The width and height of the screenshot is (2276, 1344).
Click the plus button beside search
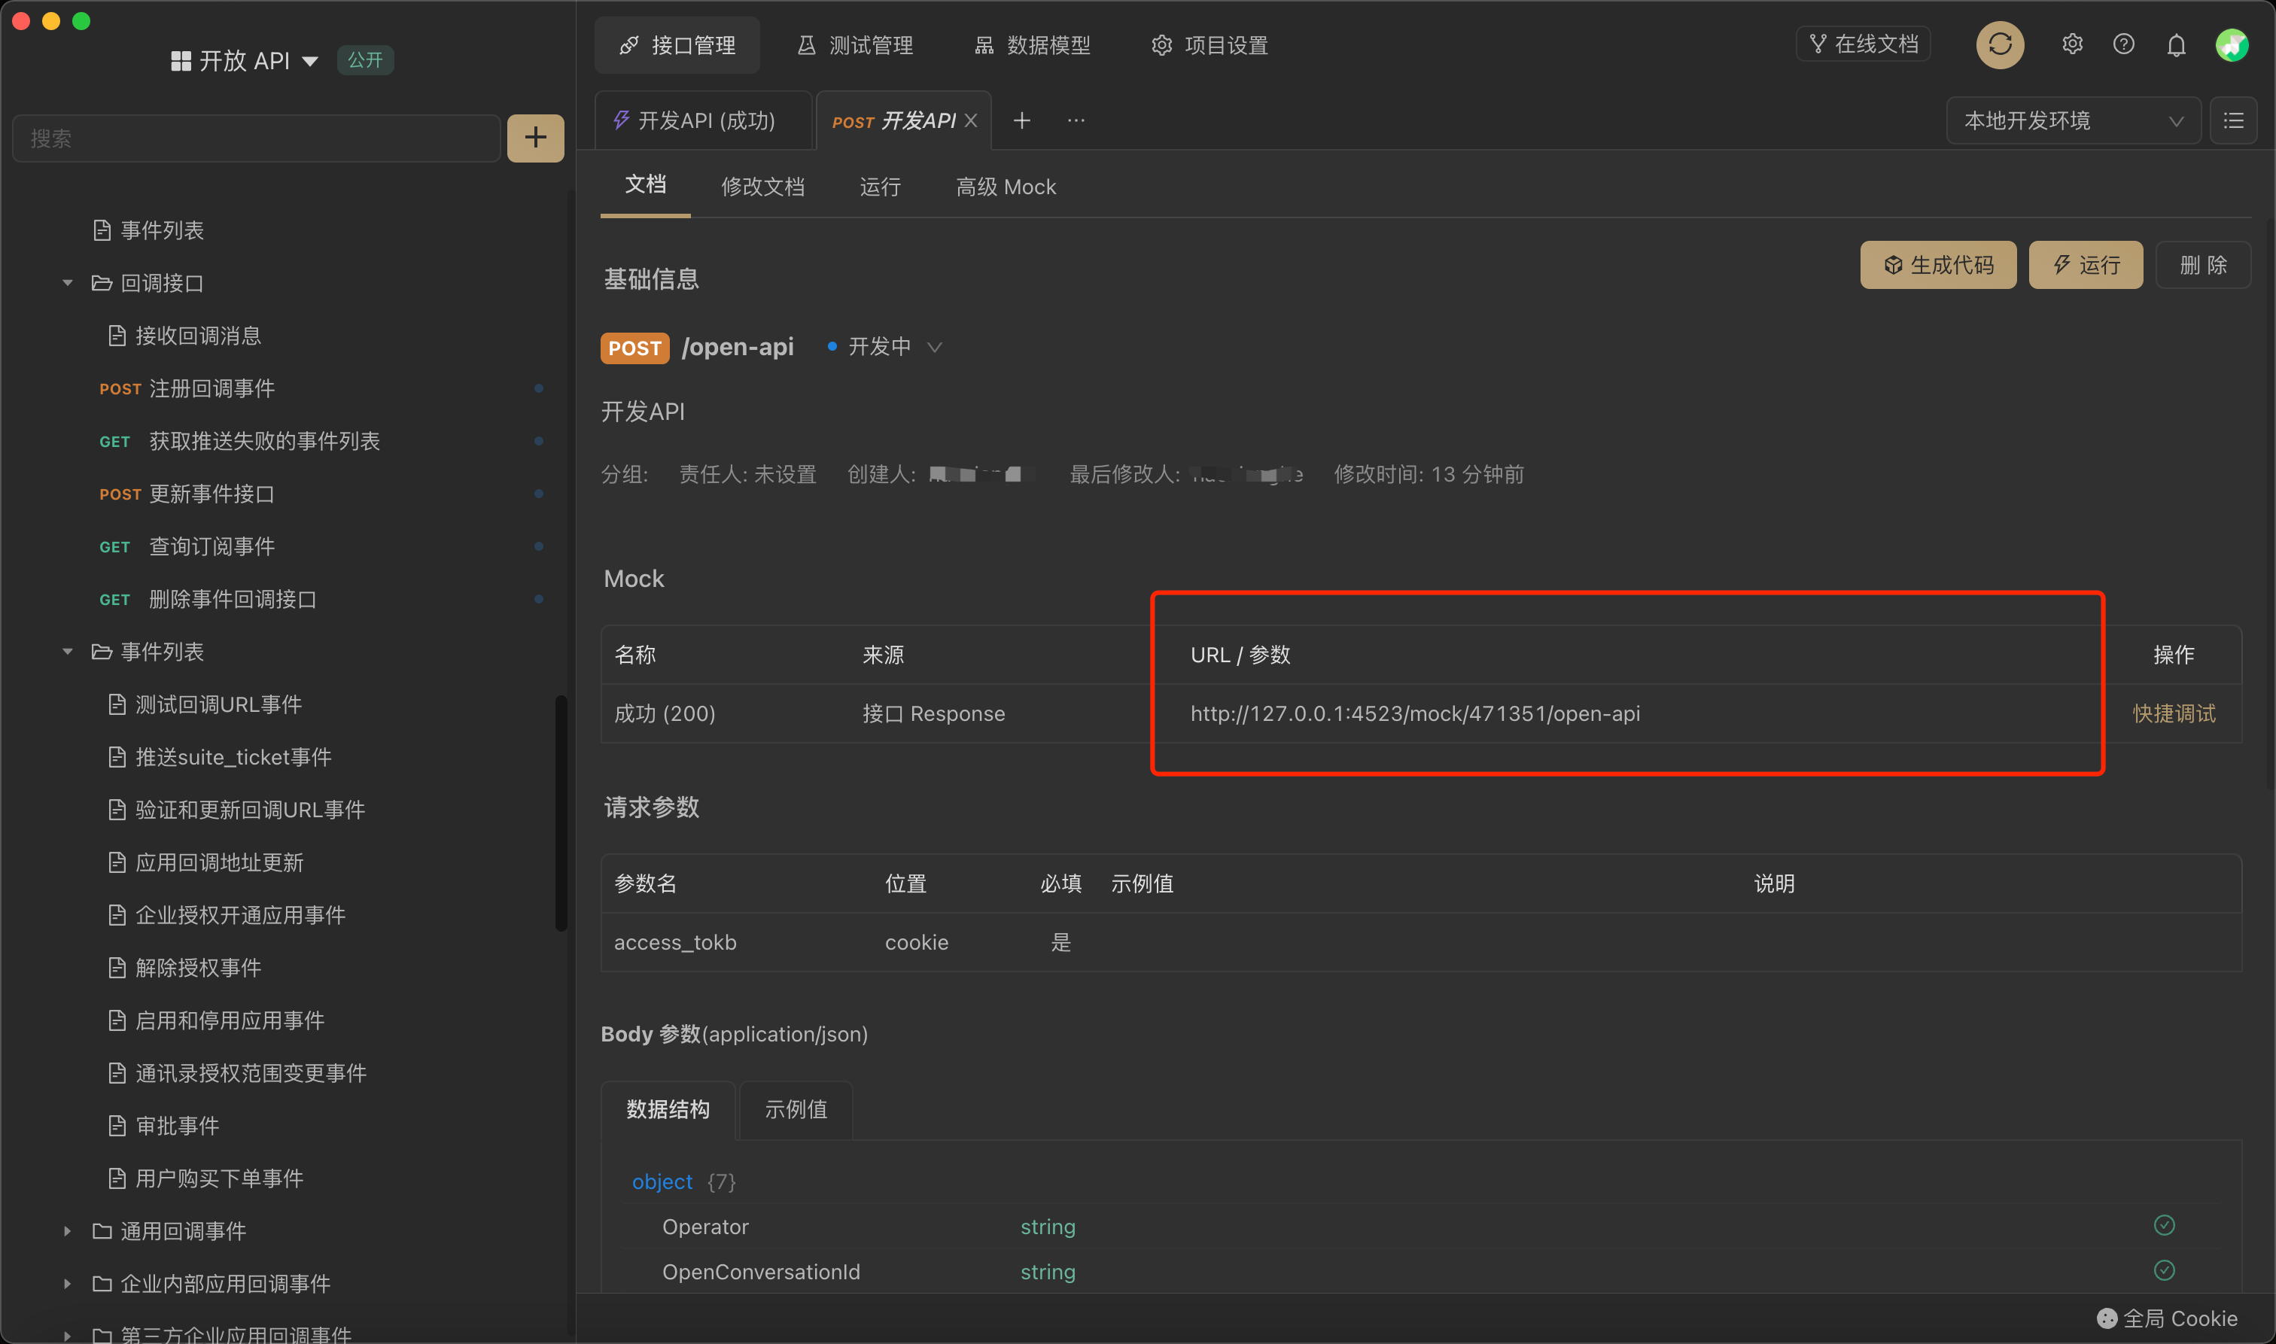tap(535, 138)
